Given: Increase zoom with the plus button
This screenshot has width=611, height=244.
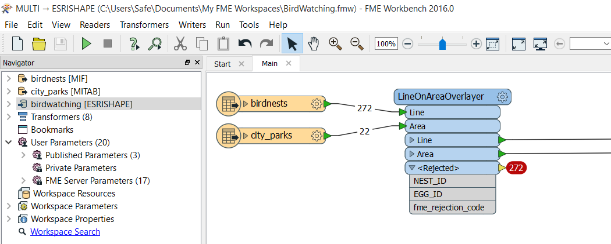Looking at the screenshot, I should [x=476, y=44].
